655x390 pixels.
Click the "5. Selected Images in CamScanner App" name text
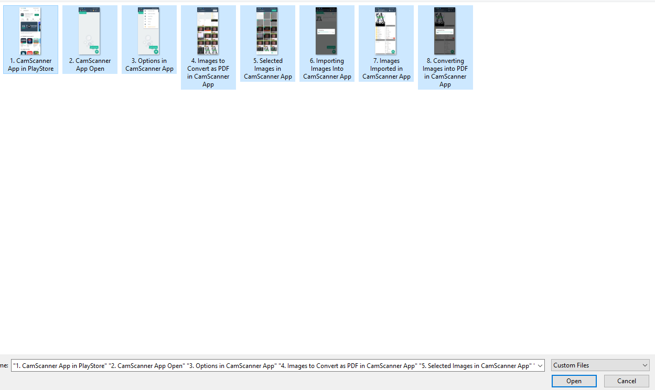tap(267, 69)
